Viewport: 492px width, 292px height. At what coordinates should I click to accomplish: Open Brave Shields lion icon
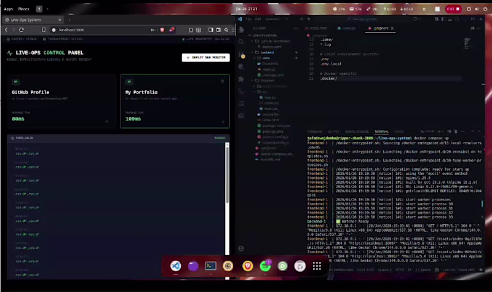(162, 30)
